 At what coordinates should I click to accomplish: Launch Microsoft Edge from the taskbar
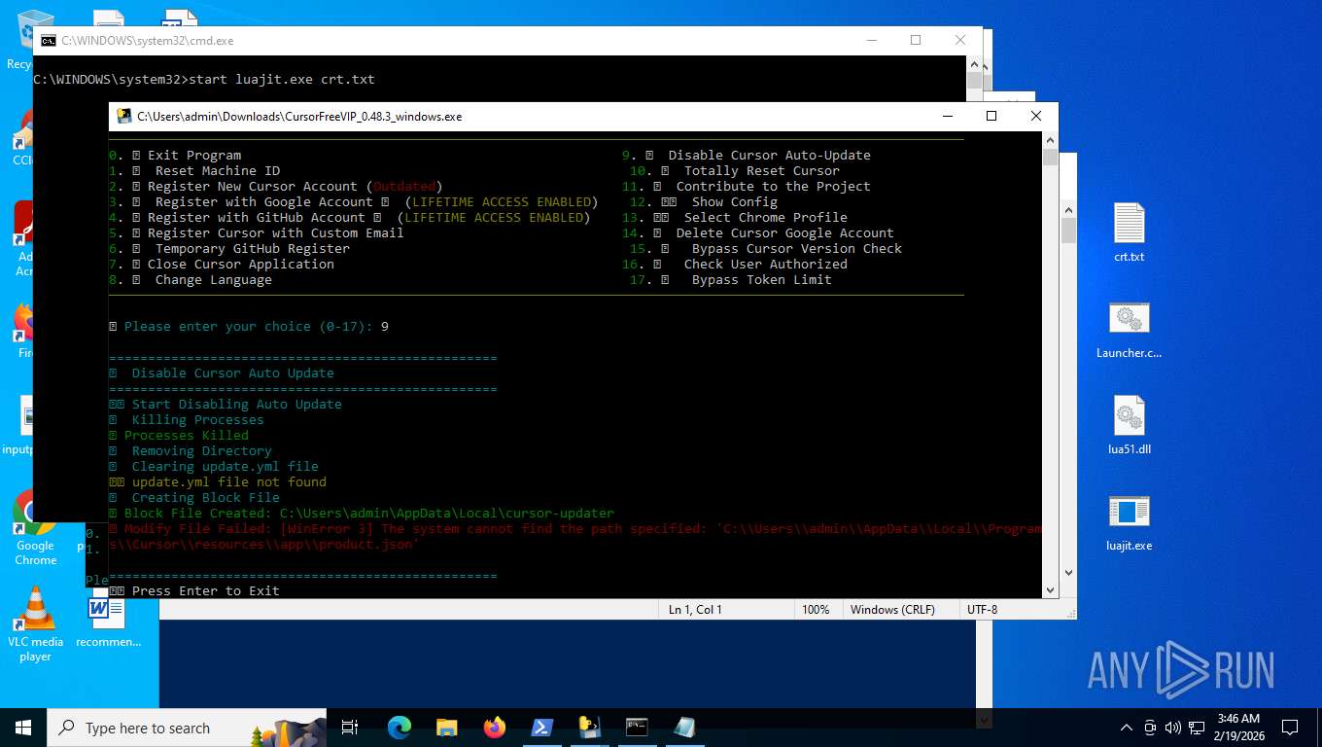coord(400,728)
